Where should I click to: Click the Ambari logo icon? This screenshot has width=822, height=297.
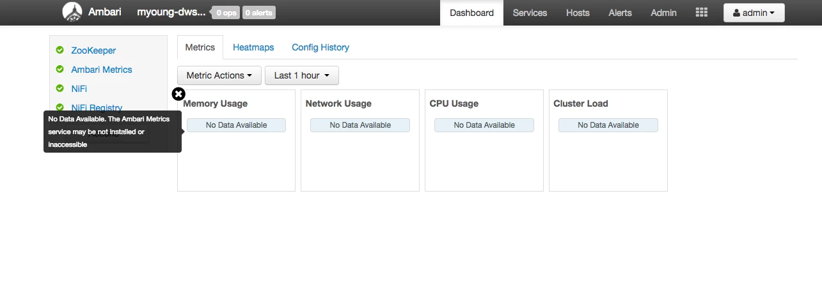coord(72,11)
